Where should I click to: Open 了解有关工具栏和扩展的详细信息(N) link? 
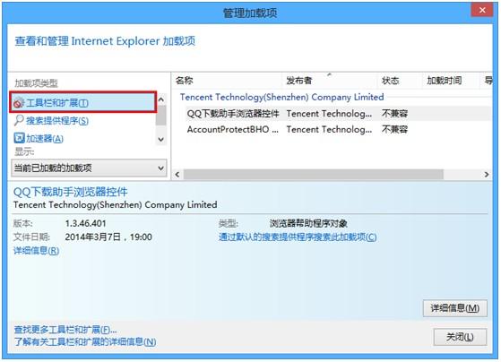85,342
